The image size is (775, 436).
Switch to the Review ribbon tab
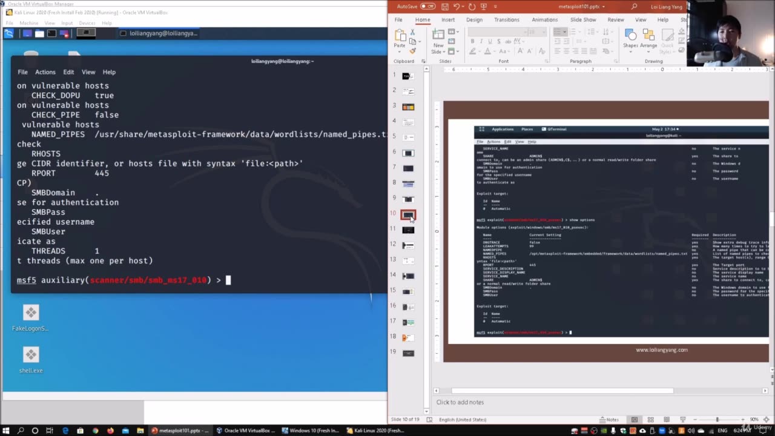coord(616,20)
